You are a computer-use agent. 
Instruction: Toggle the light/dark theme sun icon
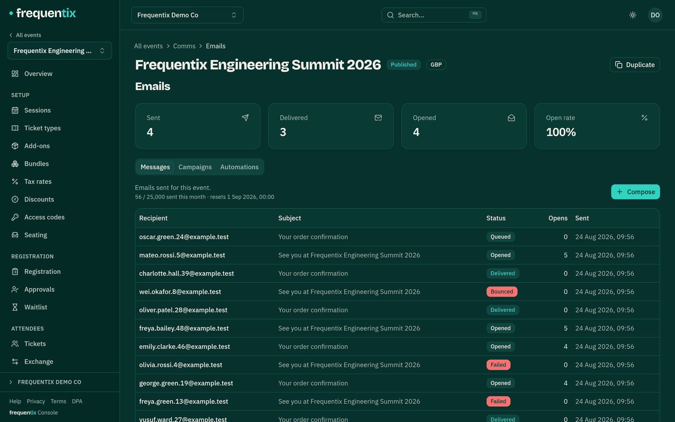(633, 15)
